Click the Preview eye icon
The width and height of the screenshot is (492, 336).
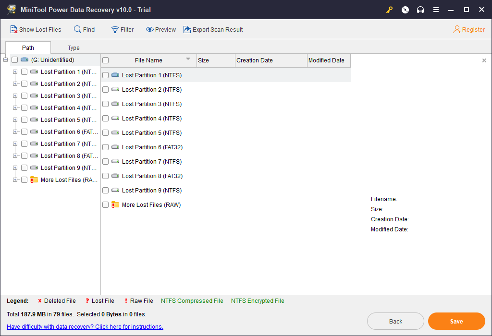pos(149,30)
